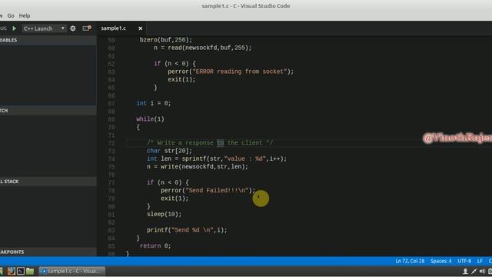Collapse the Call Stack section header
492x277 pixels.
pos(48,182)
